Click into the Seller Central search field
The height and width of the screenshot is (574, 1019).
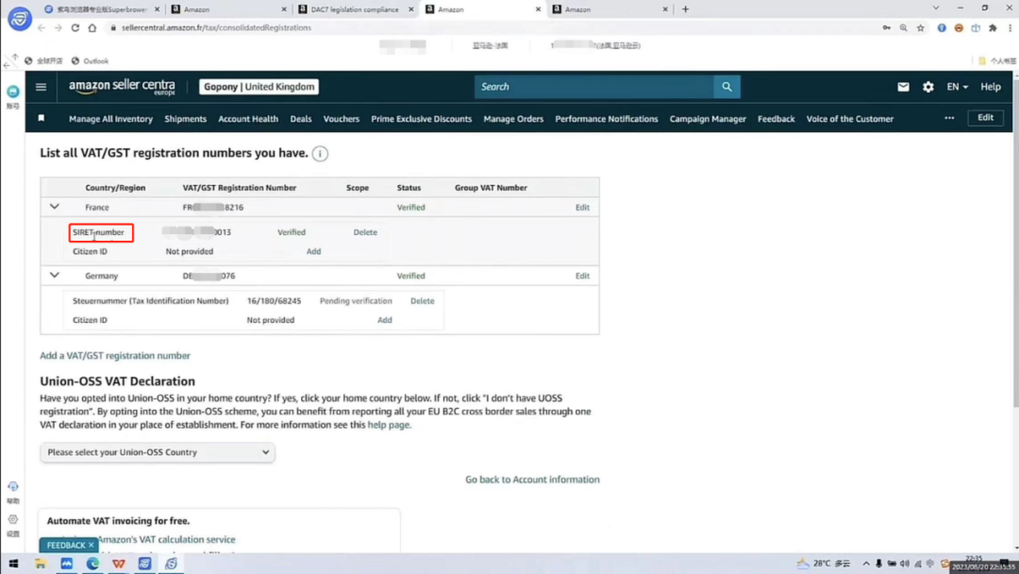(594, 87)
